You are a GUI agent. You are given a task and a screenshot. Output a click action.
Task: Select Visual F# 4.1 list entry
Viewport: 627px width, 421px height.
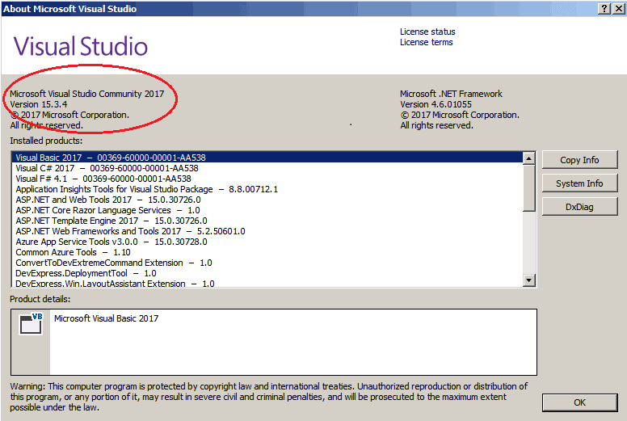(103, 179)
